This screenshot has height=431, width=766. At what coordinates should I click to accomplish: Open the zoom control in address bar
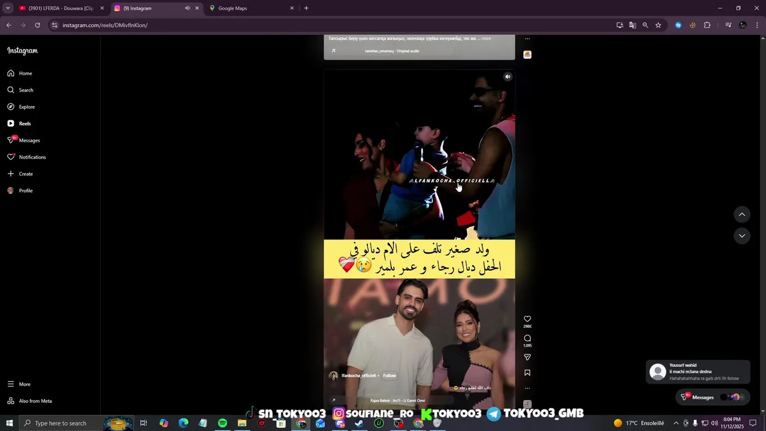[x=645, y=25]
